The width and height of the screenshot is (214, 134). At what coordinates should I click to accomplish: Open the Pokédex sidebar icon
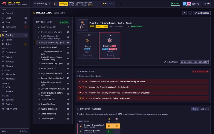pyautogui.click(x=3, y=62)
